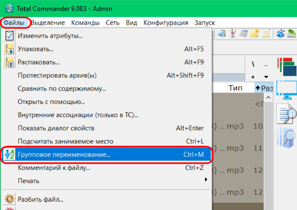Open the Команды menu
Screen dimensions: 297x210
tap(85, 23)
